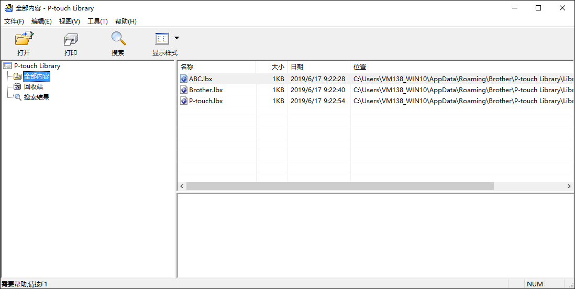
Task: Select the 回收站 recycle bin icon
Action: click(x=17, y=87)
